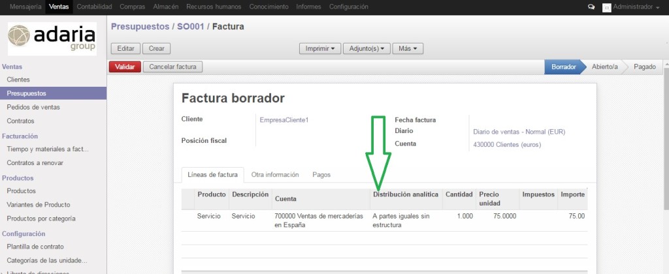This screenshot has width=669, height=274.
Task: Click the Administrator avatar icon
Action: (x=606, y=7)
